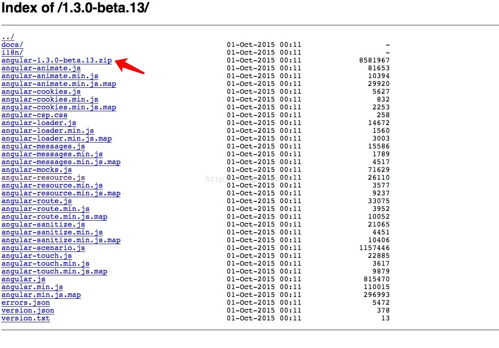Open angular-scenario.js link

tap(43, 248)
